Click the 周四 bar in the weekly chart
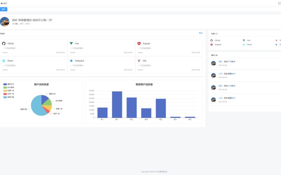 [146, 113]
